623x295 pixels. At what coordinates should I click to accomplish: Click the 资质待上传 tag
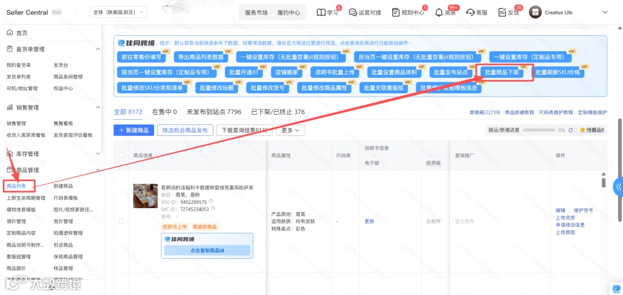pos(175,226)
